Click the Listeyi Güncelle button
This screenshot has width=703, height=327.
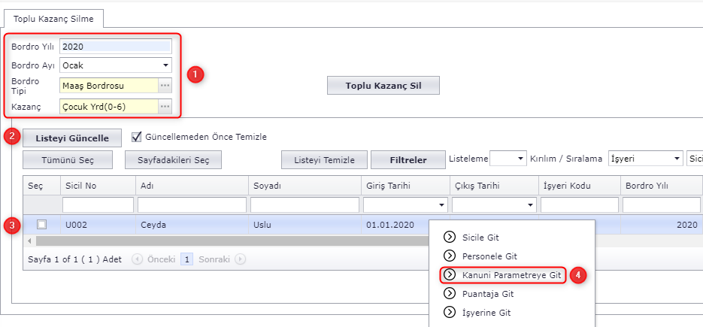coord(71,138)
